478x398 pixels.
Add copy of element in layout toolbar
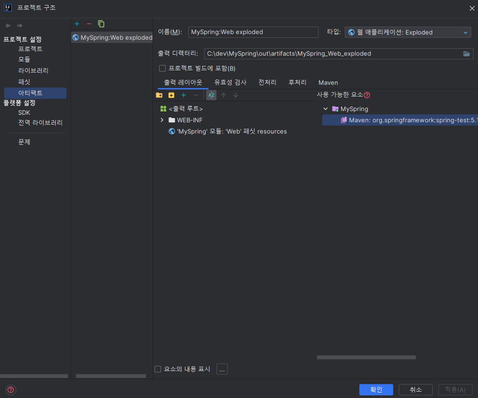tap(183, 95)
